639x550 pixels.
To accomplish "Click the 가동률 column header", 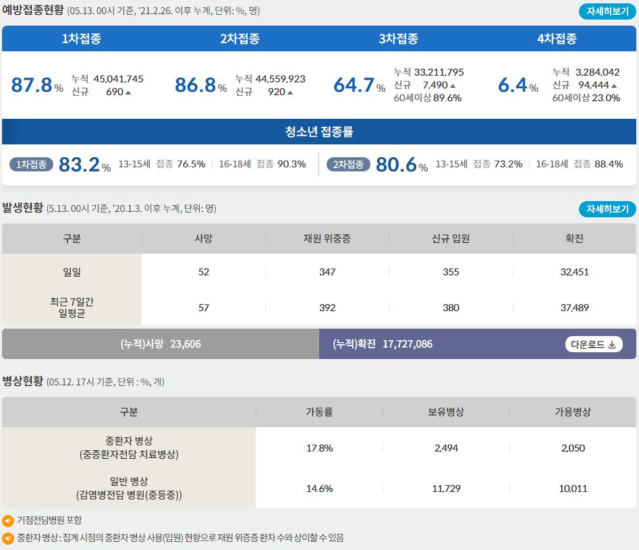I will 319,412.
